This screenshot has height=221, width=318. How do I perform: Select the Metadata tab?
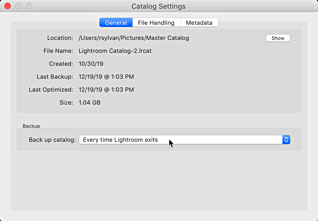(199, 23)
